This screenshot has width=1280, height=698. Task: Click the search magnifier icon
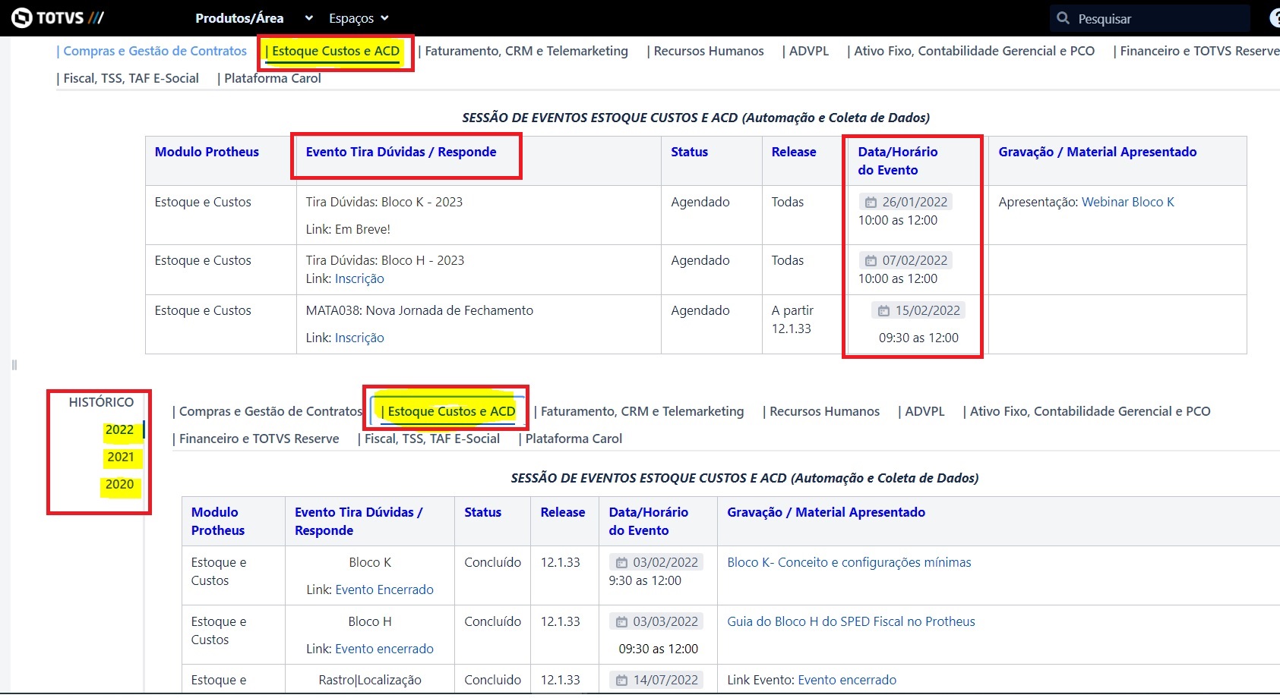pyautogui.click(x=1064, y=18)
